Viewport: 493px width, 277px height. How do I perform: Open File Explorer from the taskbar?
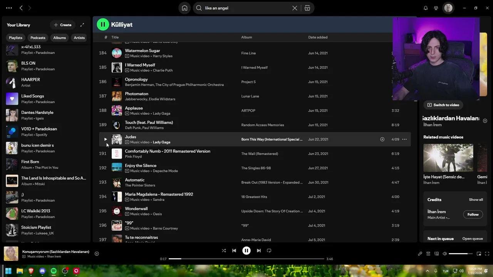pyautogui.click(x=20, y=271)
